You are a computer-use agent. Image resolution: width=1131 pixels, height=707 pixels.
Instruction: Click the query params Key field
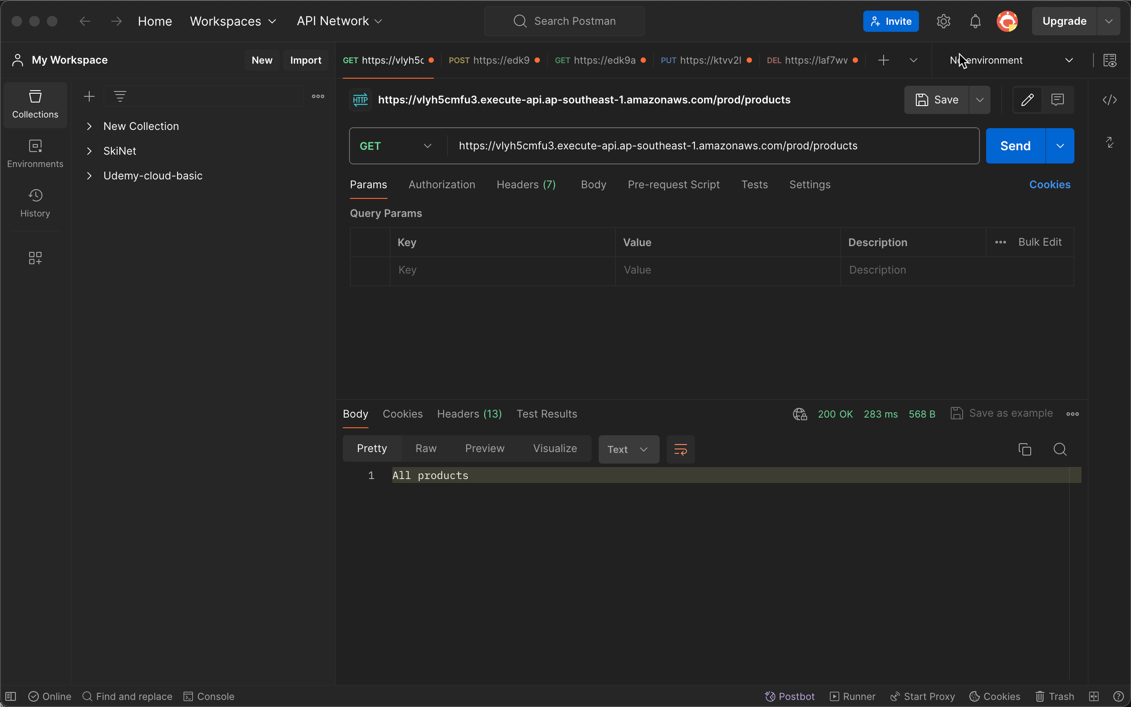pos(502,270)
